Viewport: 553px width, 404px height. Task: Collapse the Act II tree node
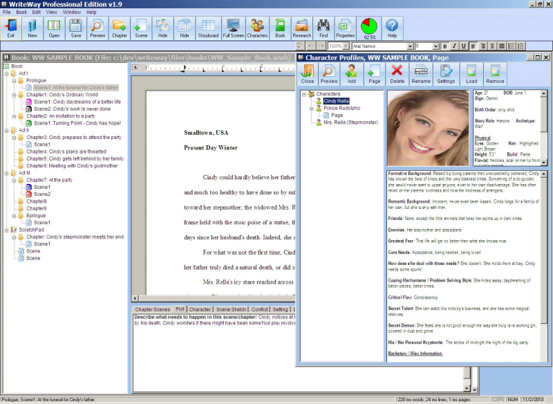6,130
